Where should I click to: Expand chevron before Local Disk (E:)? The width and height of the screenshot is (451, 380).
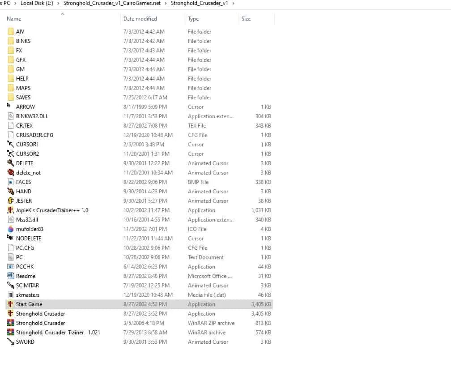coord(15,4)
